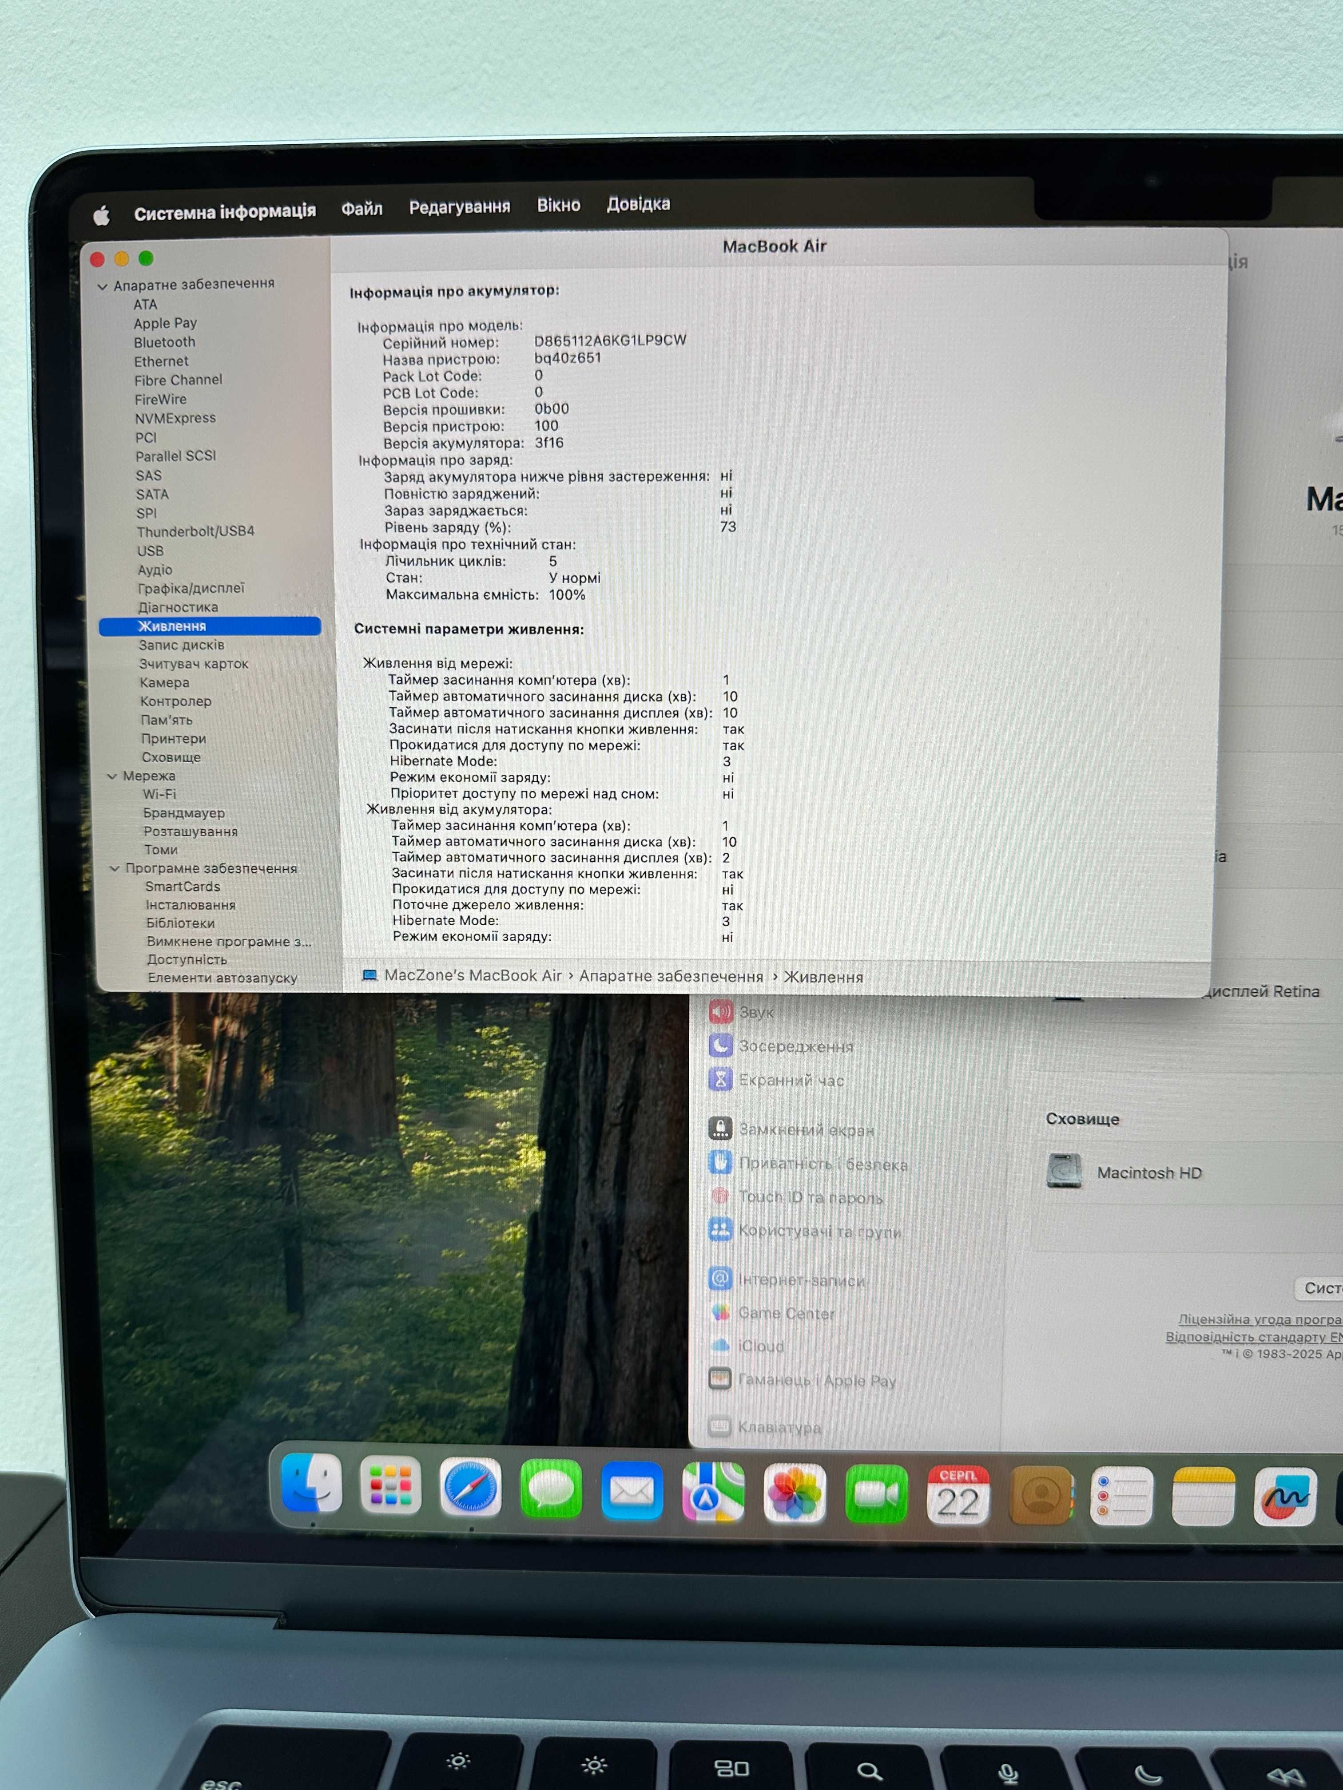Launch Safari from the Dock

coord(470,1487)
